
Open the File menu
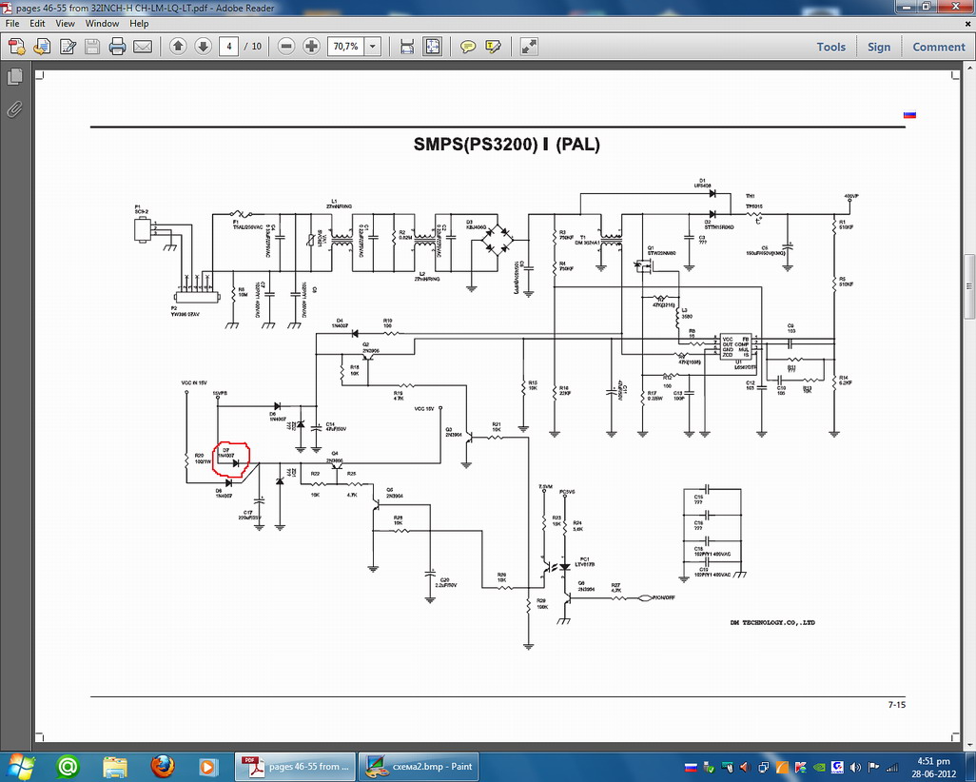[13, 23]
